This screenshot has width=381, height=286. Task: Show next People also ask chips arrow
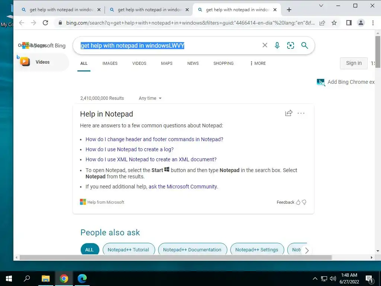coord(307,250)
